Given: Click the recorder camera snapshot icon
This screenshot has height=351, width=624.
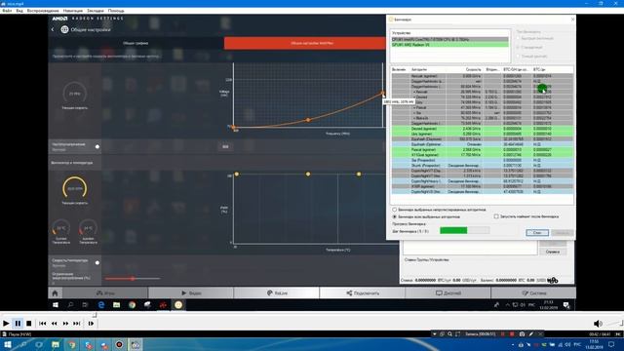Looking at the screenshot, I should [522, 334].
